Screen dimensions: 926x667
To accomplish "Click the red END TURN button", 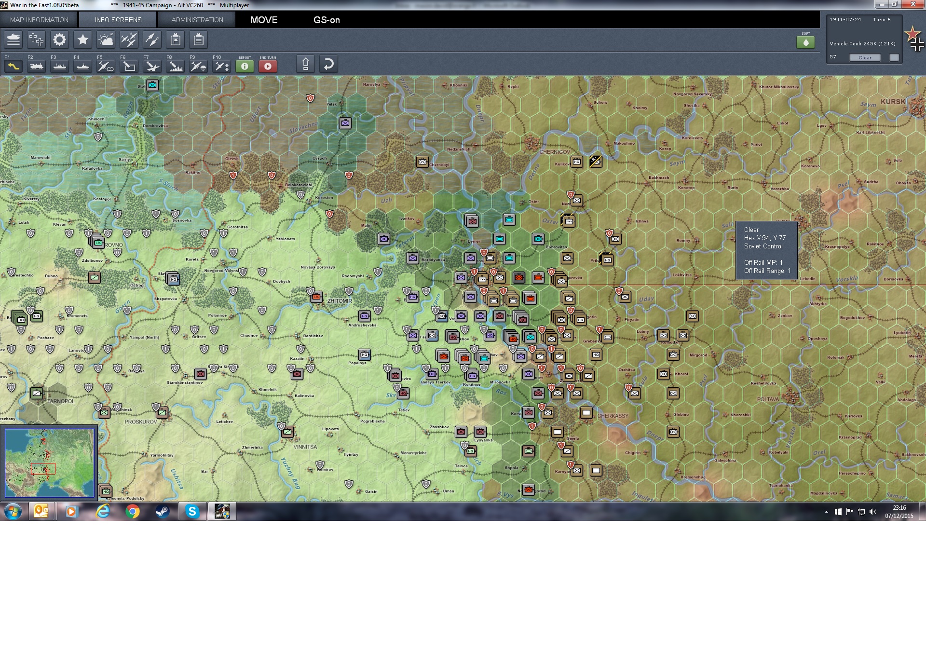I will (268, 66).
